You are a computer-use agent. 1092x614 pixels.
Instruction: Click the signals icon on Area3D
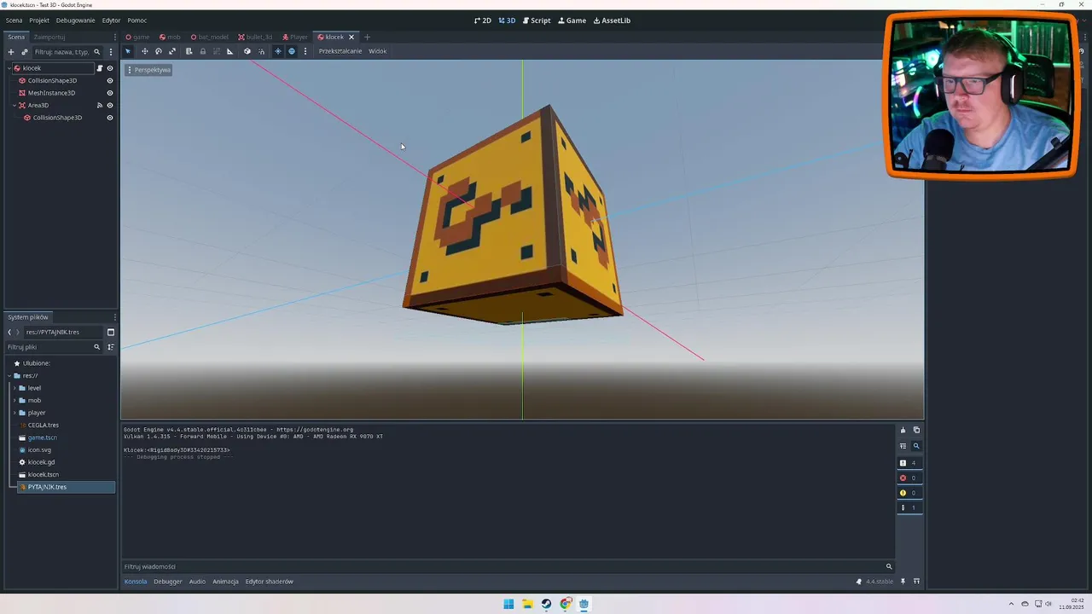99,106
